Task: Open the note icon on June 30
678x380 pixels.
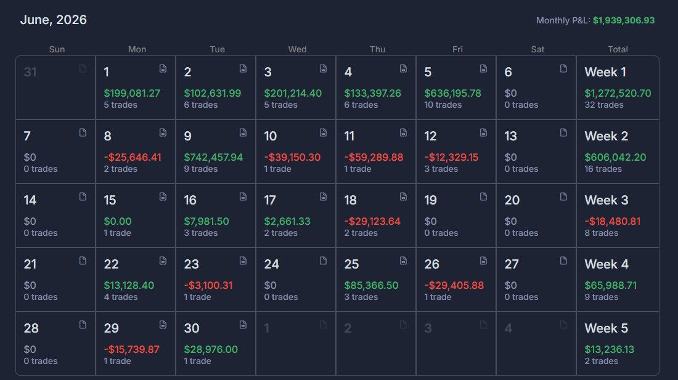Action: pos(243,325)
